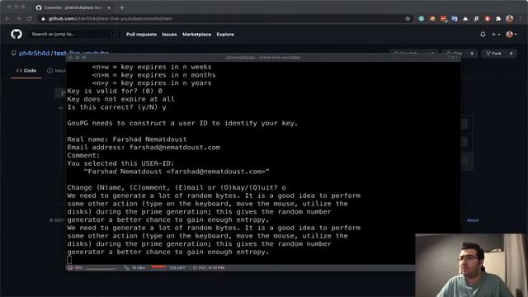Go back with browser back arrow
528x297 pixels.
point(7,18)
